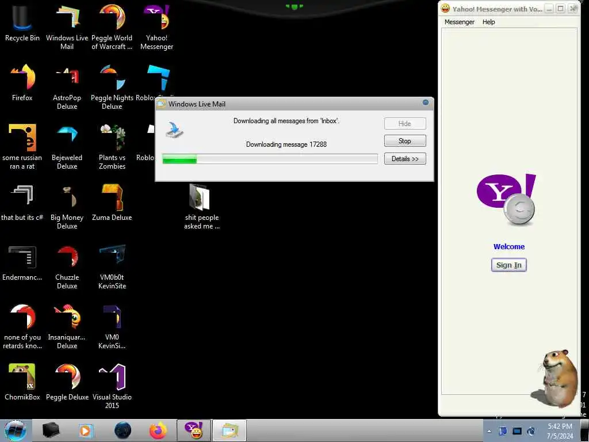Select Big Money Deluxe desktop icon
589x442 pixels.
point(67,207)
